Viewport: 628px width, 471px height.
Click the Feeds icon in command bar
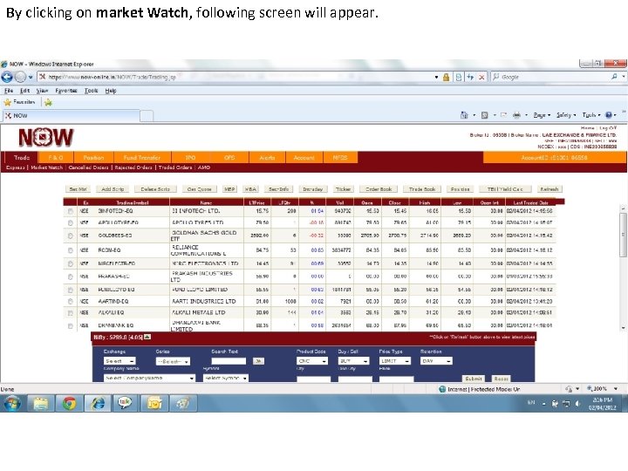(485, 115)
